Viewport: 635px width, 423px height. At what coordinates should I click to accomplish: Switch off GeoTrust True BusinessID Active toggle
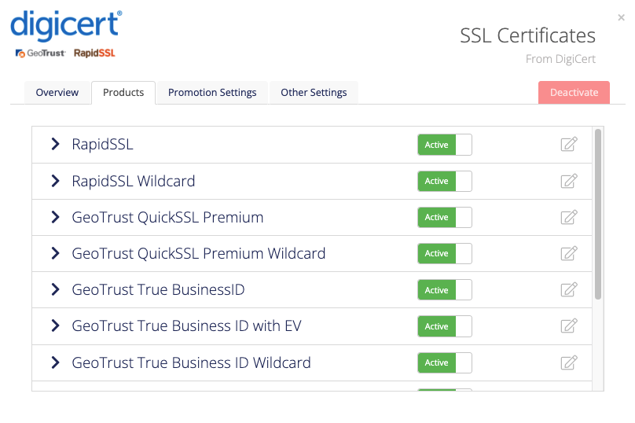click(445, 289)
